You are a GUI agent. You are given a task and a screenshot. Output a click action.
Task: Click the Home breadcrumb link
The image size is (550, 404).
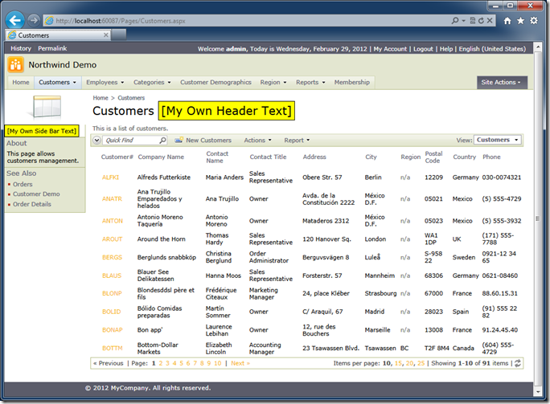click(101, 98)
